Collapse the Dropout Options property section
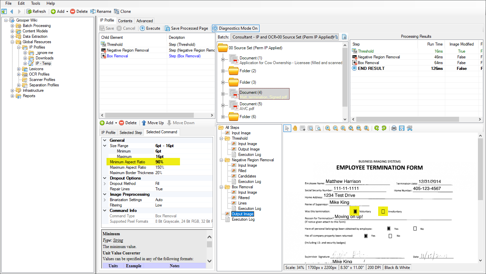Viewport: 486px width, 274px height. point(104,178)
